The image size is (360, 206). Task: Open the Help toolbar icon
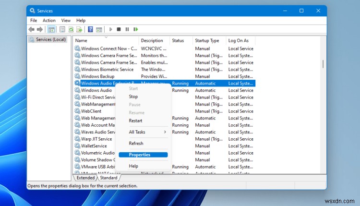click(90, 29)
